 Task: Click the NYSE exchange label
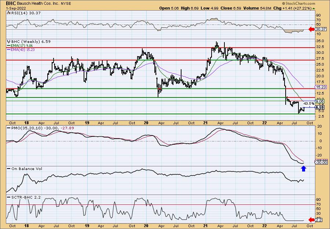pos(65,4)
